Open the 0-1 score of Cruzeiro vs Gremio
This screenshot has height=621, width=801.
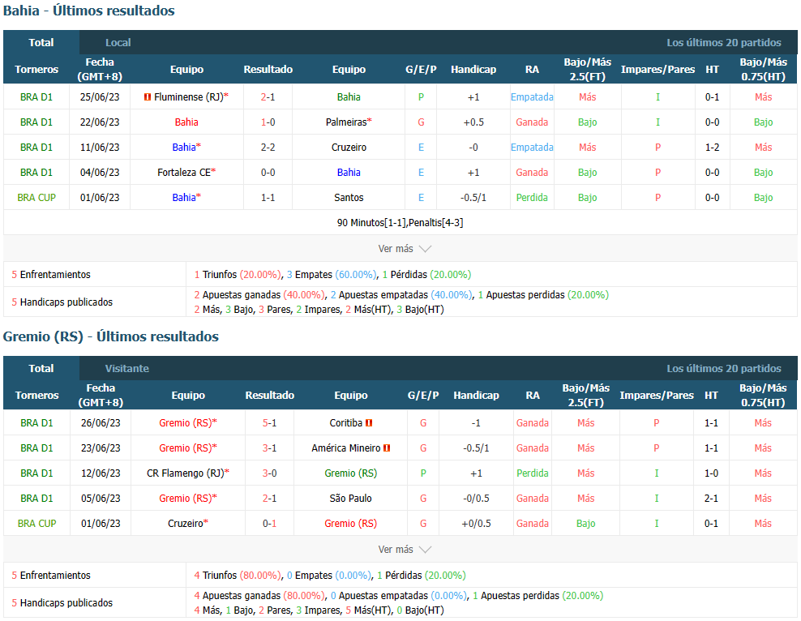pos(270,524)
